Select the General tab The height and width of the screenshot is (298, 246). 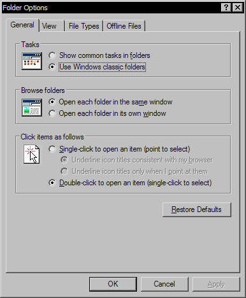[x=22, y=25]
